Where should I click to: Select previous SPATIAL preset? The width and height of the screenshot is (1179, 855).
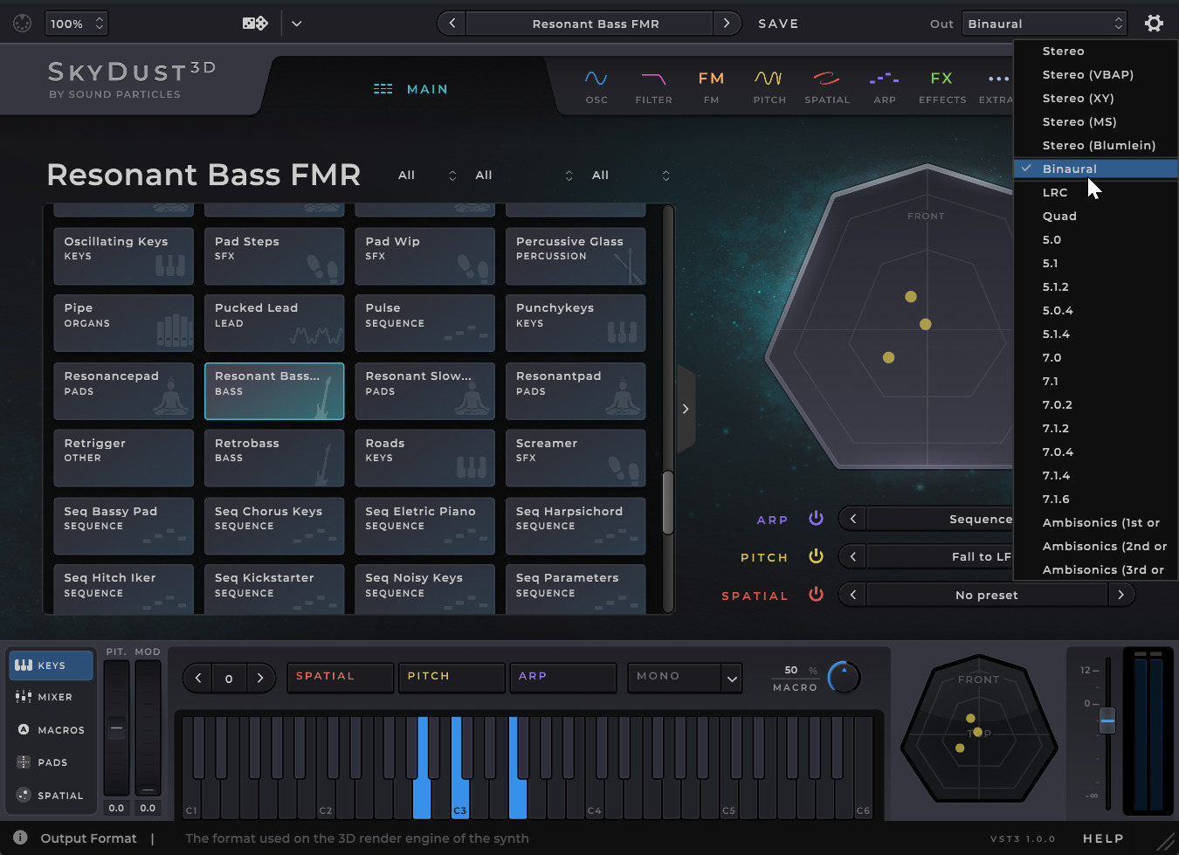[x=853, y=595]
